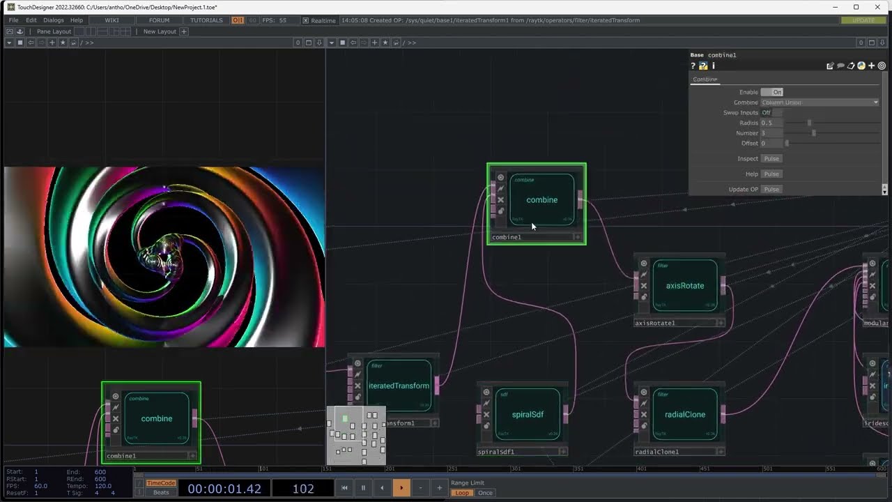The width and height of the screenshot is (892, 502).
Task: Toggle Swap Inputs Off switch
Action: click(771, 112)
